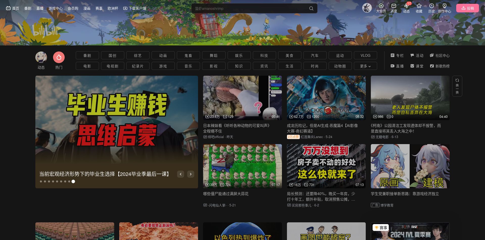Open the 舞蹈 category button
Screen dimensions: 485x240
pyautogui.click(x=213, y=55)
